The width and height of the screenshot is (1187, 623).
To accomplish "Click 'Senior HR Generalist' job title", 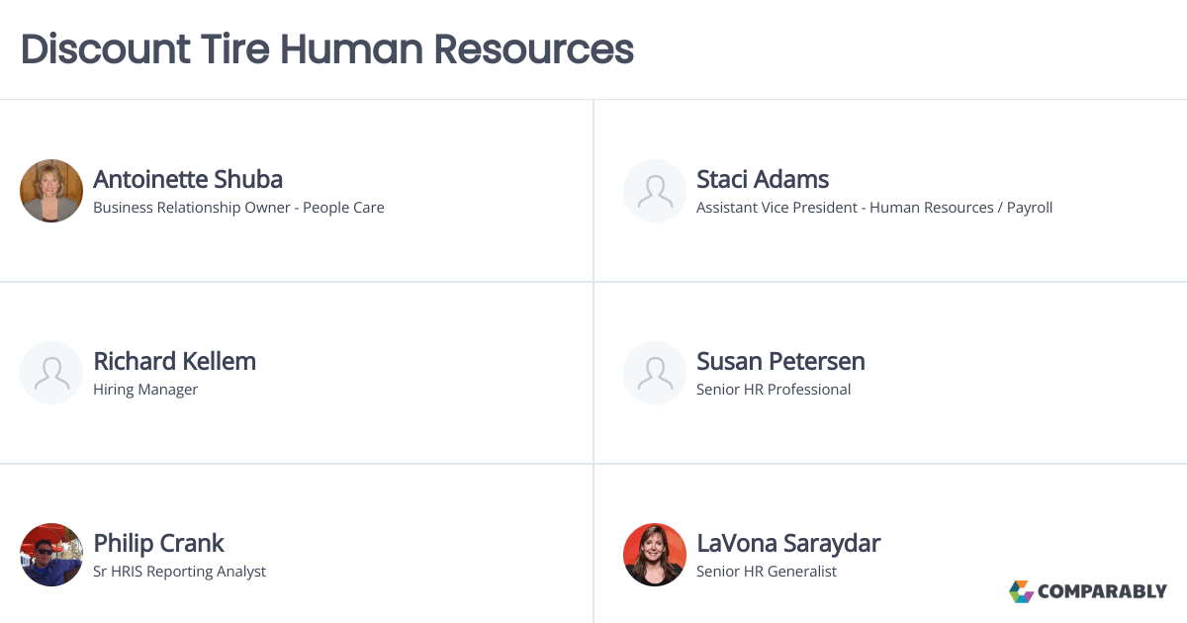I will tap(767, 572).
